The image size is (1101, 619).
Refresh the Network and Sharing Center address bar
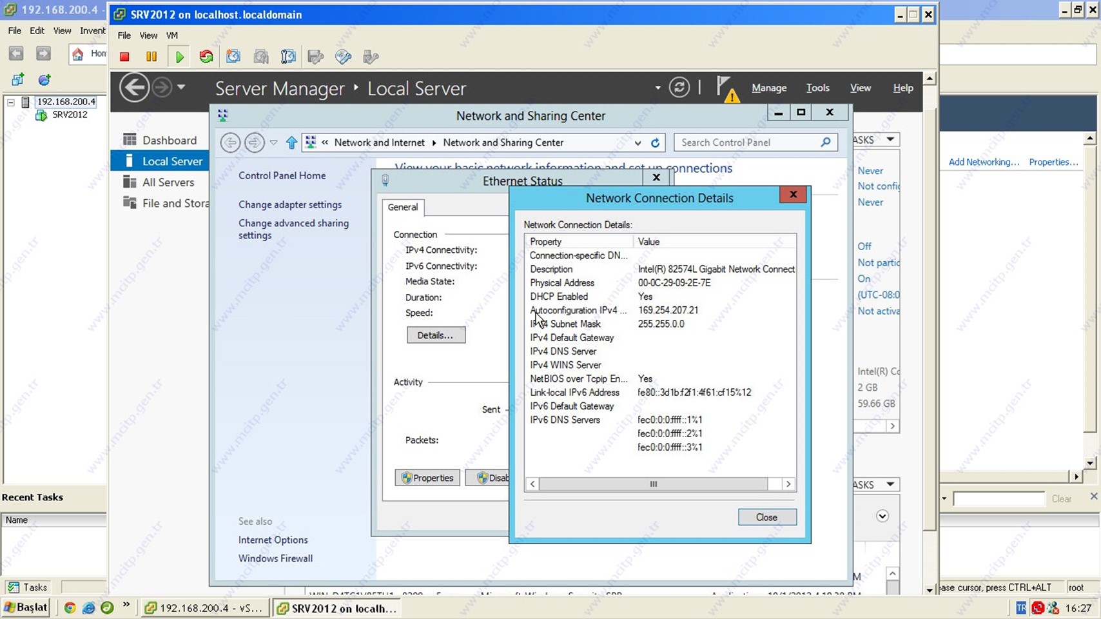[655, 142]
